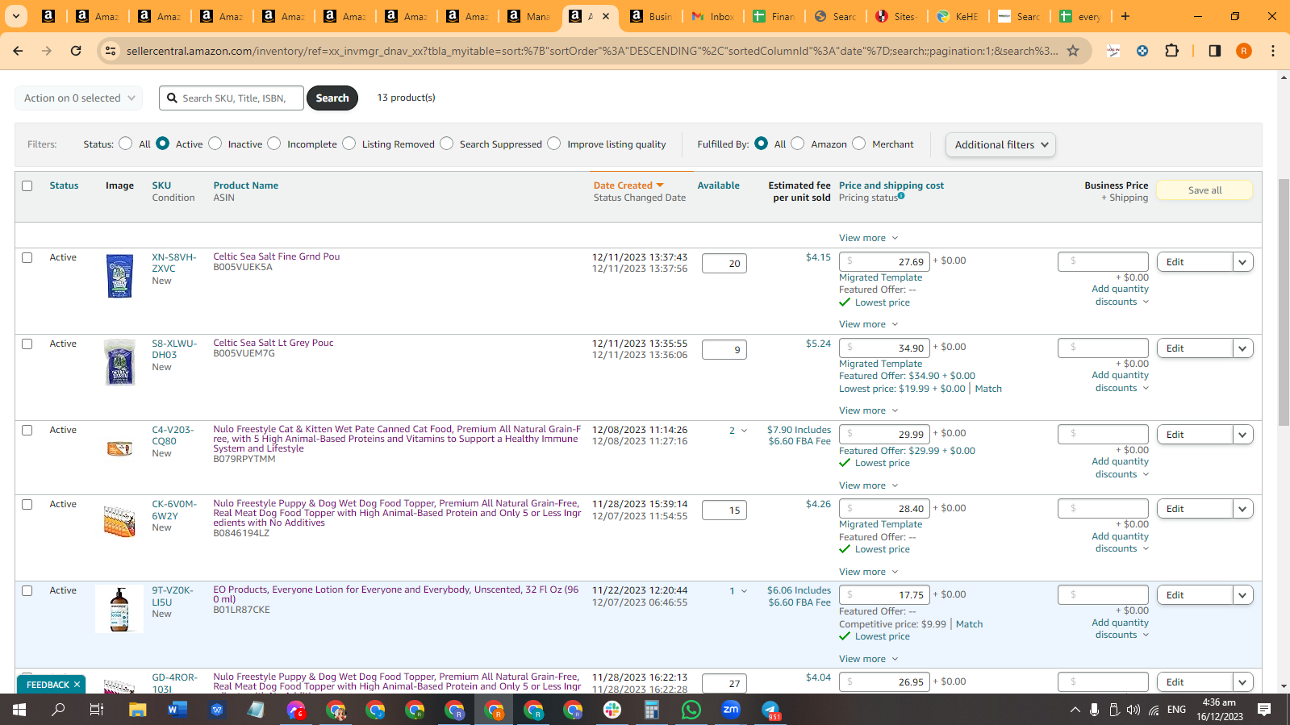Click the Search button
Screen dimensions: 1290x725
332,98
